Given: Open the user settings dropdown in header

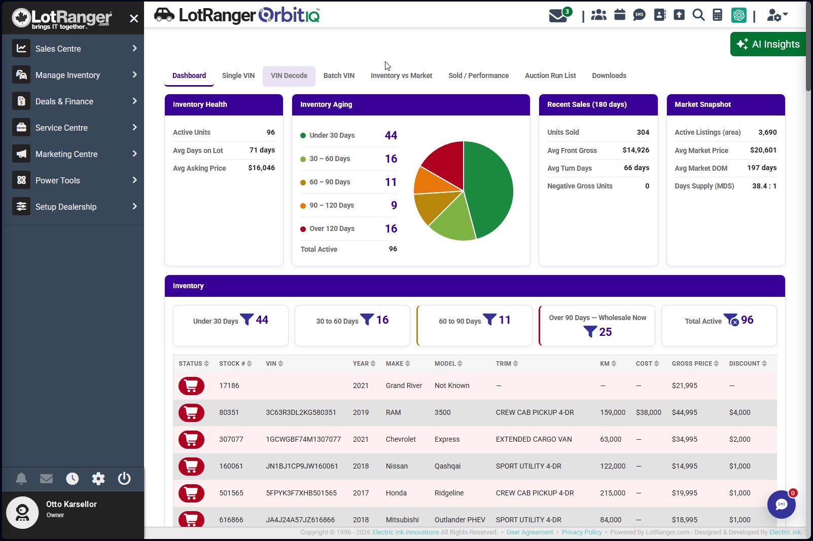Looking at the screenshot, I should click(x=777, y=15).
